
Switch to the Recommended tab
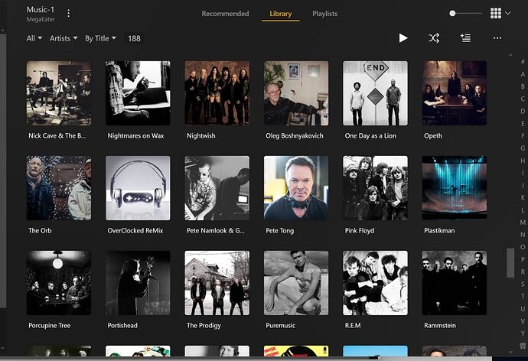tap(225, 14)
